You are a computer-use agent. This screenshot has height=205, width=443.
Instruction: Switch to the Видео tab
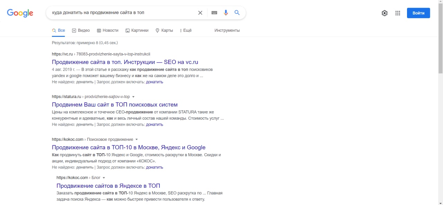(x=81, y=30)
